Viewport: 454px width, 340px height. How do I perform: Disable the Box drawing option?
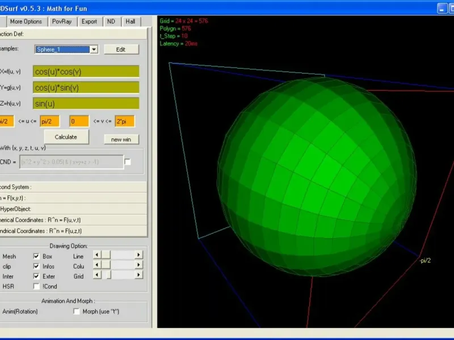pos(36,256)
